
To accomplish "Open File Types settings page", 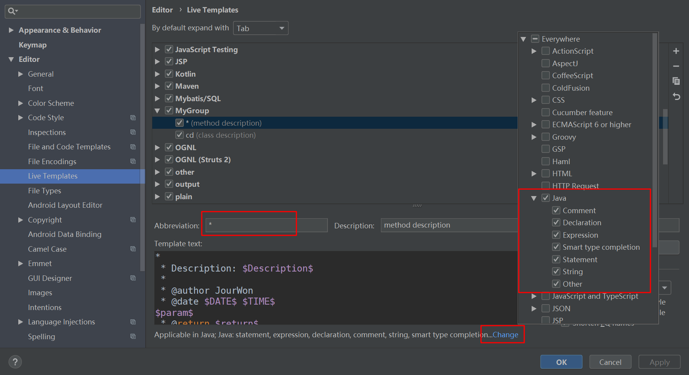I will 44,191.
